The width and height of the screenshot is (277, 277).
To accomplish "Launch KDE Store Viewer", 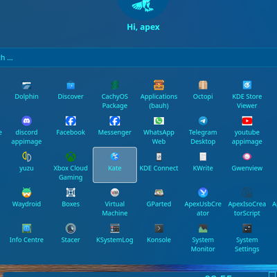I will coord(247,85).
